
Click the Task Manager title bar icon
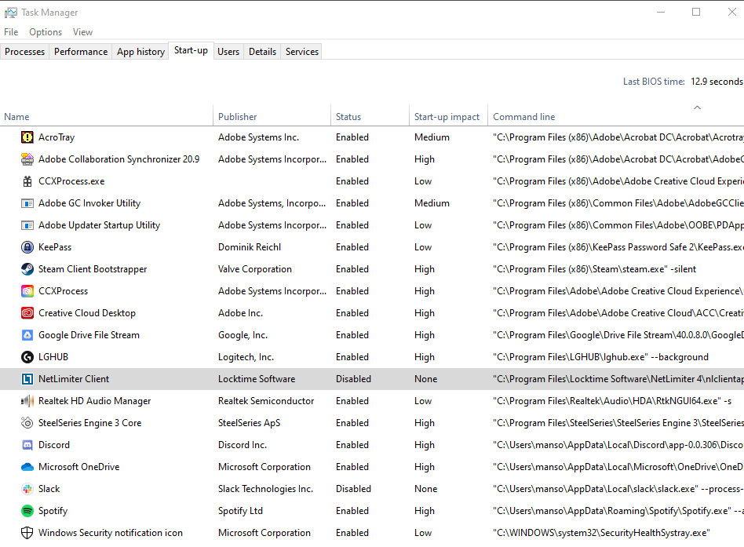click(11, 13)
